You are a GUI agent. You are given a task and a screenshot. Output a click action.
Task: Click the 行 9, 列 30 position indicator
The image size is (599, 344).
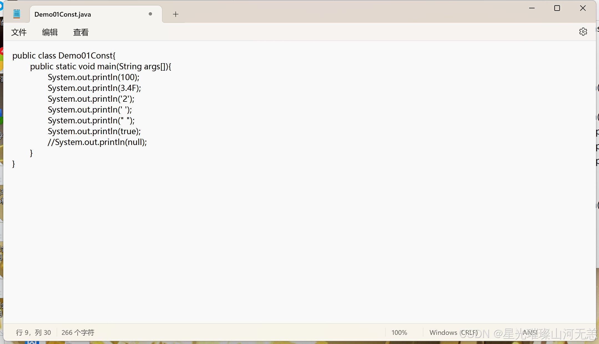click(x=33, y=332)
